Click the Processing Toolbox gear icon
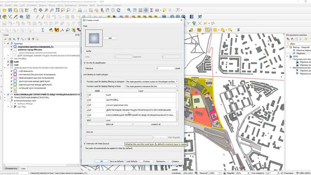311x175 pixels. pyautogui.click(x=146, y=10)
